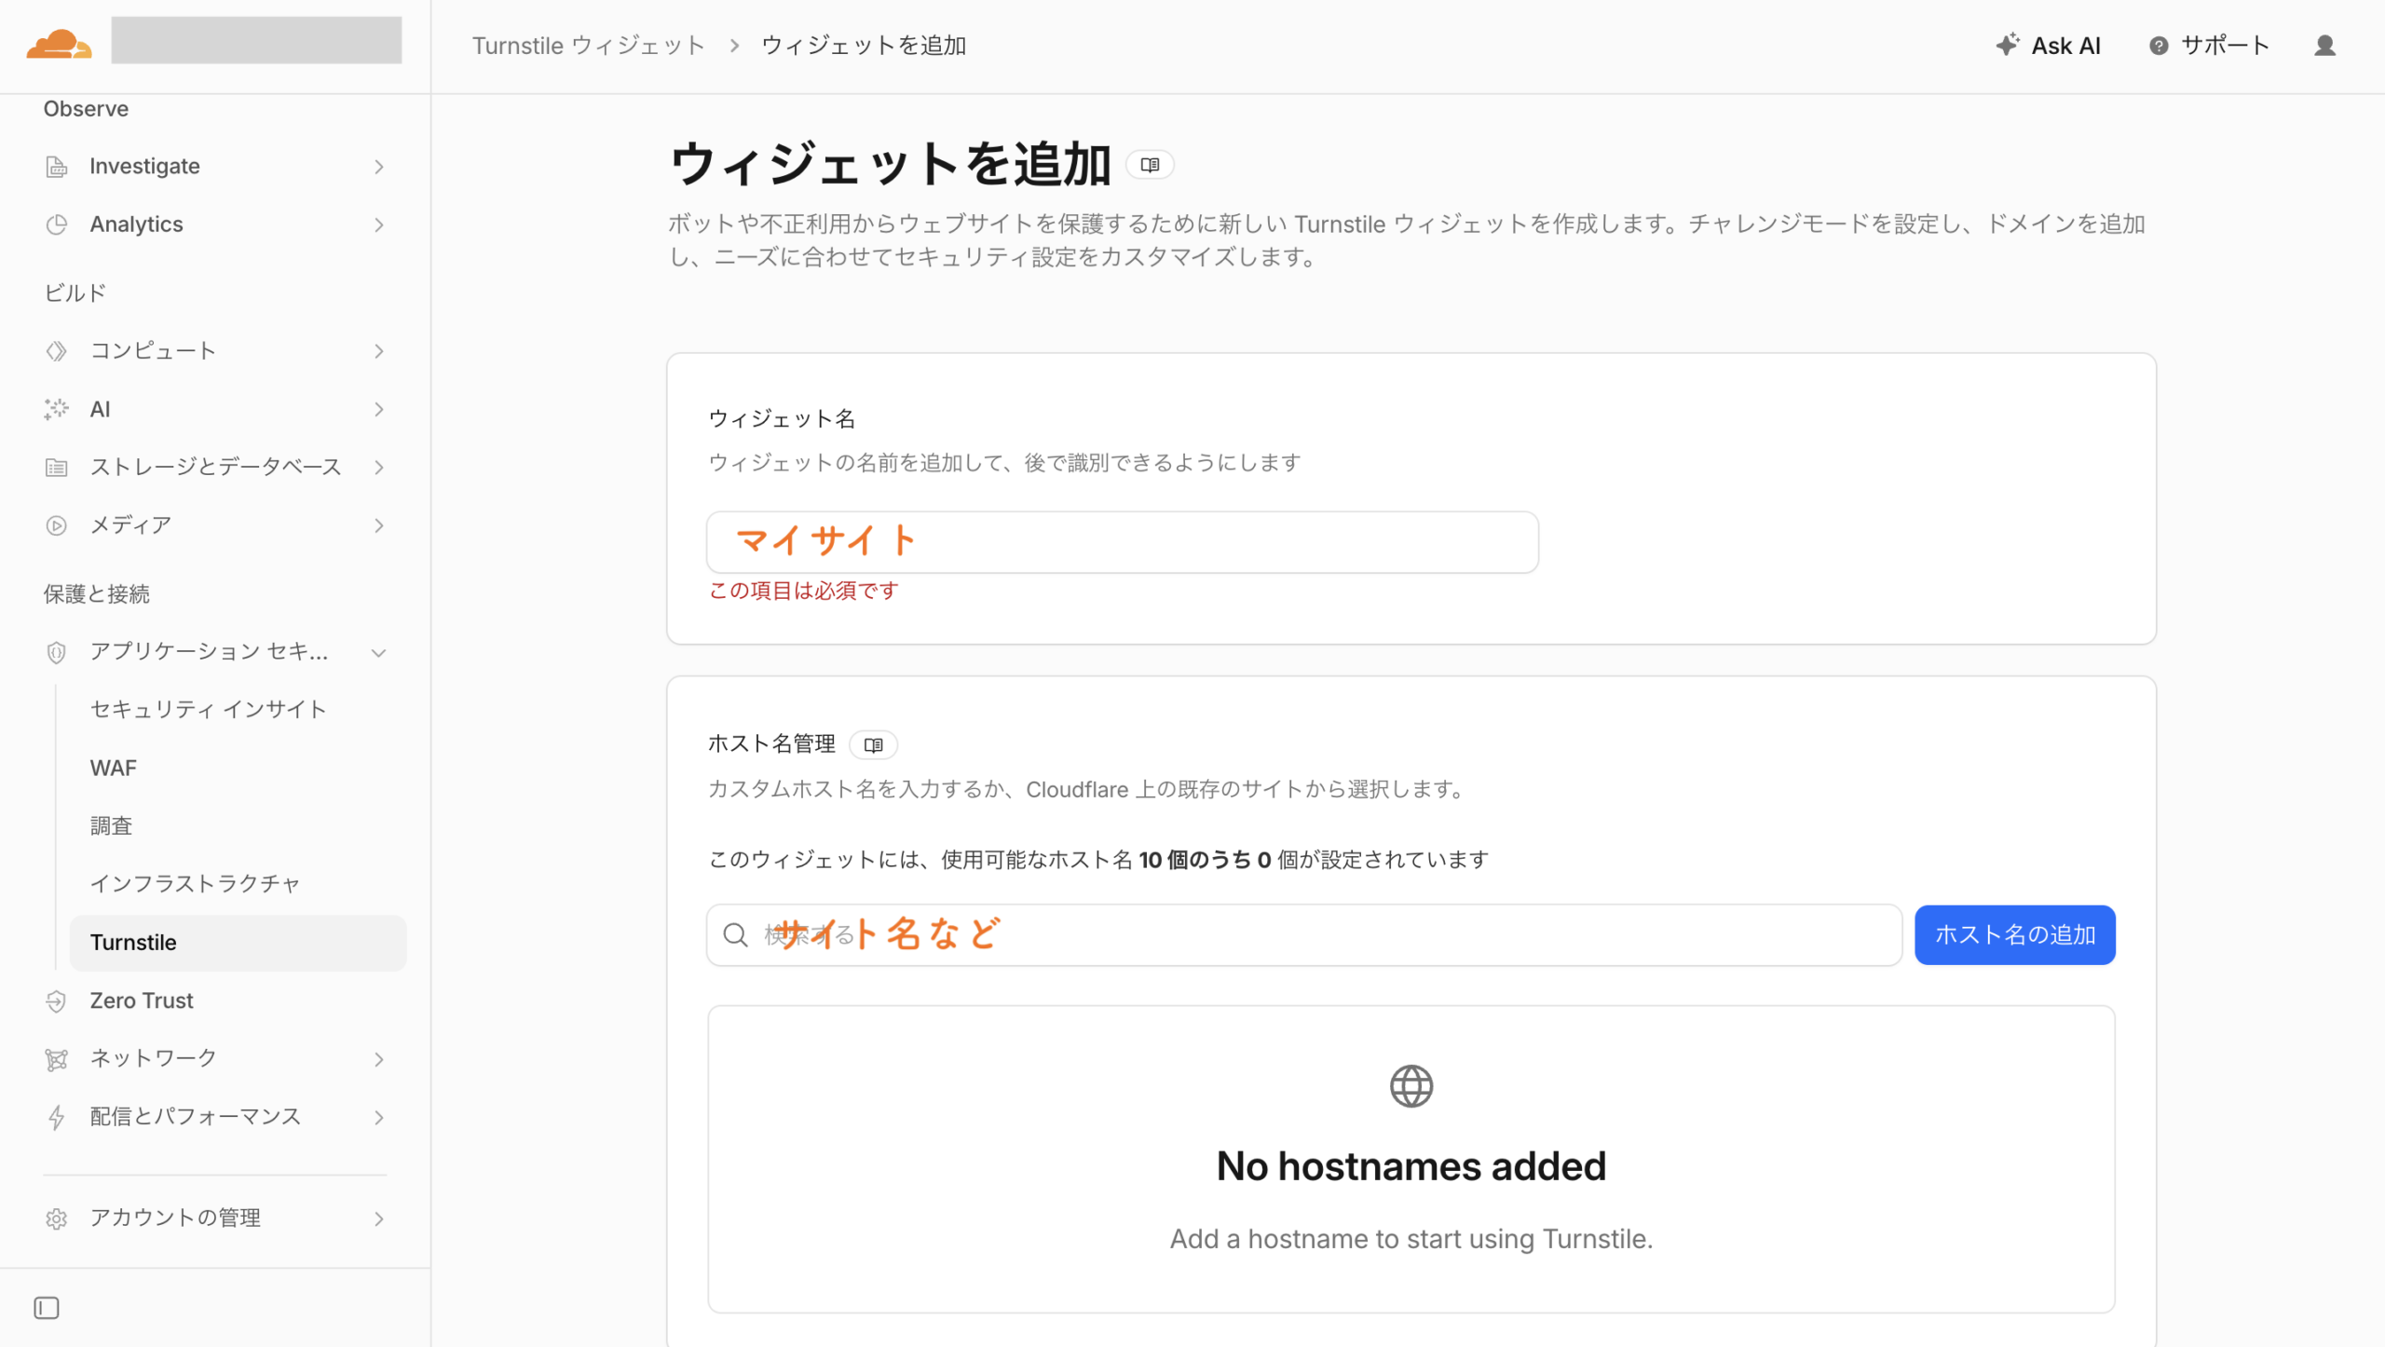Click the メディア play icon

pyautogui.click(x=57, y=525)
